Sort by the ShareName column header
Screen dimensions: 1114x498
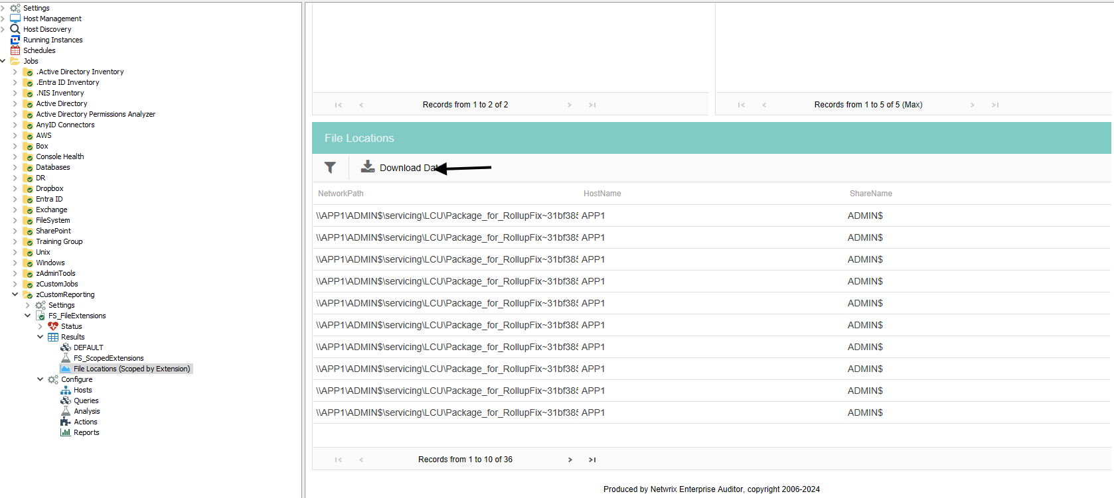click(x=871, y=194)
